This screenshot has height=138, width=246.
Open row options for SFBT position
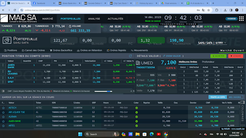(3, 82)
